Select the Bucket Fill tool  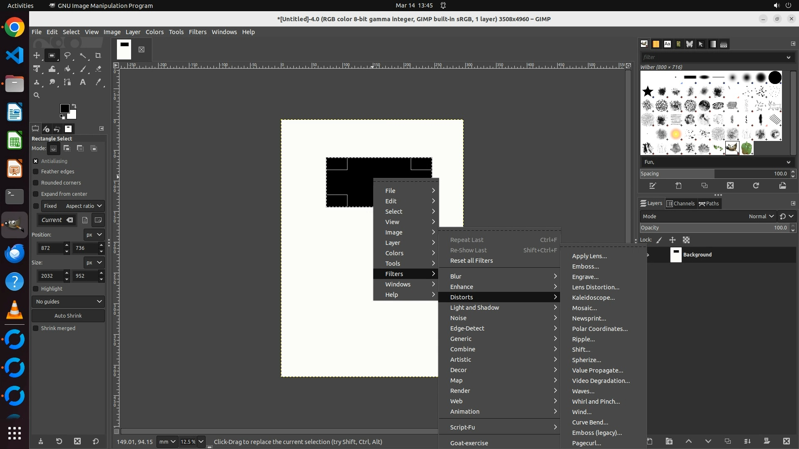67,69
